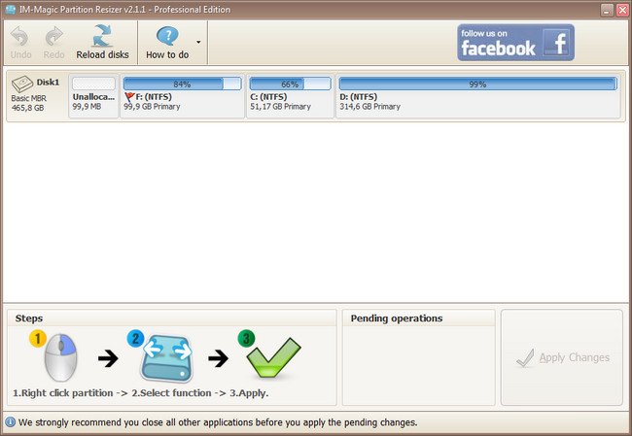Click the info icon in status bar
This screenshot has height=436, width=632.
coord(10,422)
